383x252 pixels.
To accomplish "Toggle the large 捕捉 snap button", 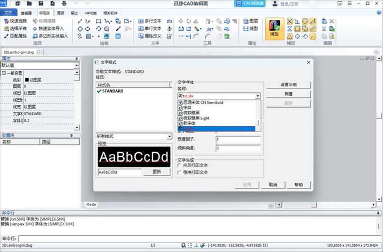I will [275, 28].
